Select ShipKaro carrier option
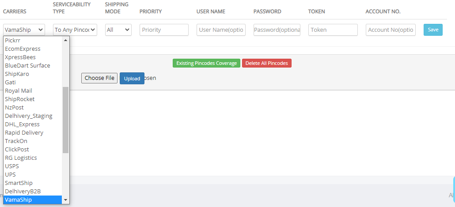Screen dimensions: 455x207 [33, 74]
